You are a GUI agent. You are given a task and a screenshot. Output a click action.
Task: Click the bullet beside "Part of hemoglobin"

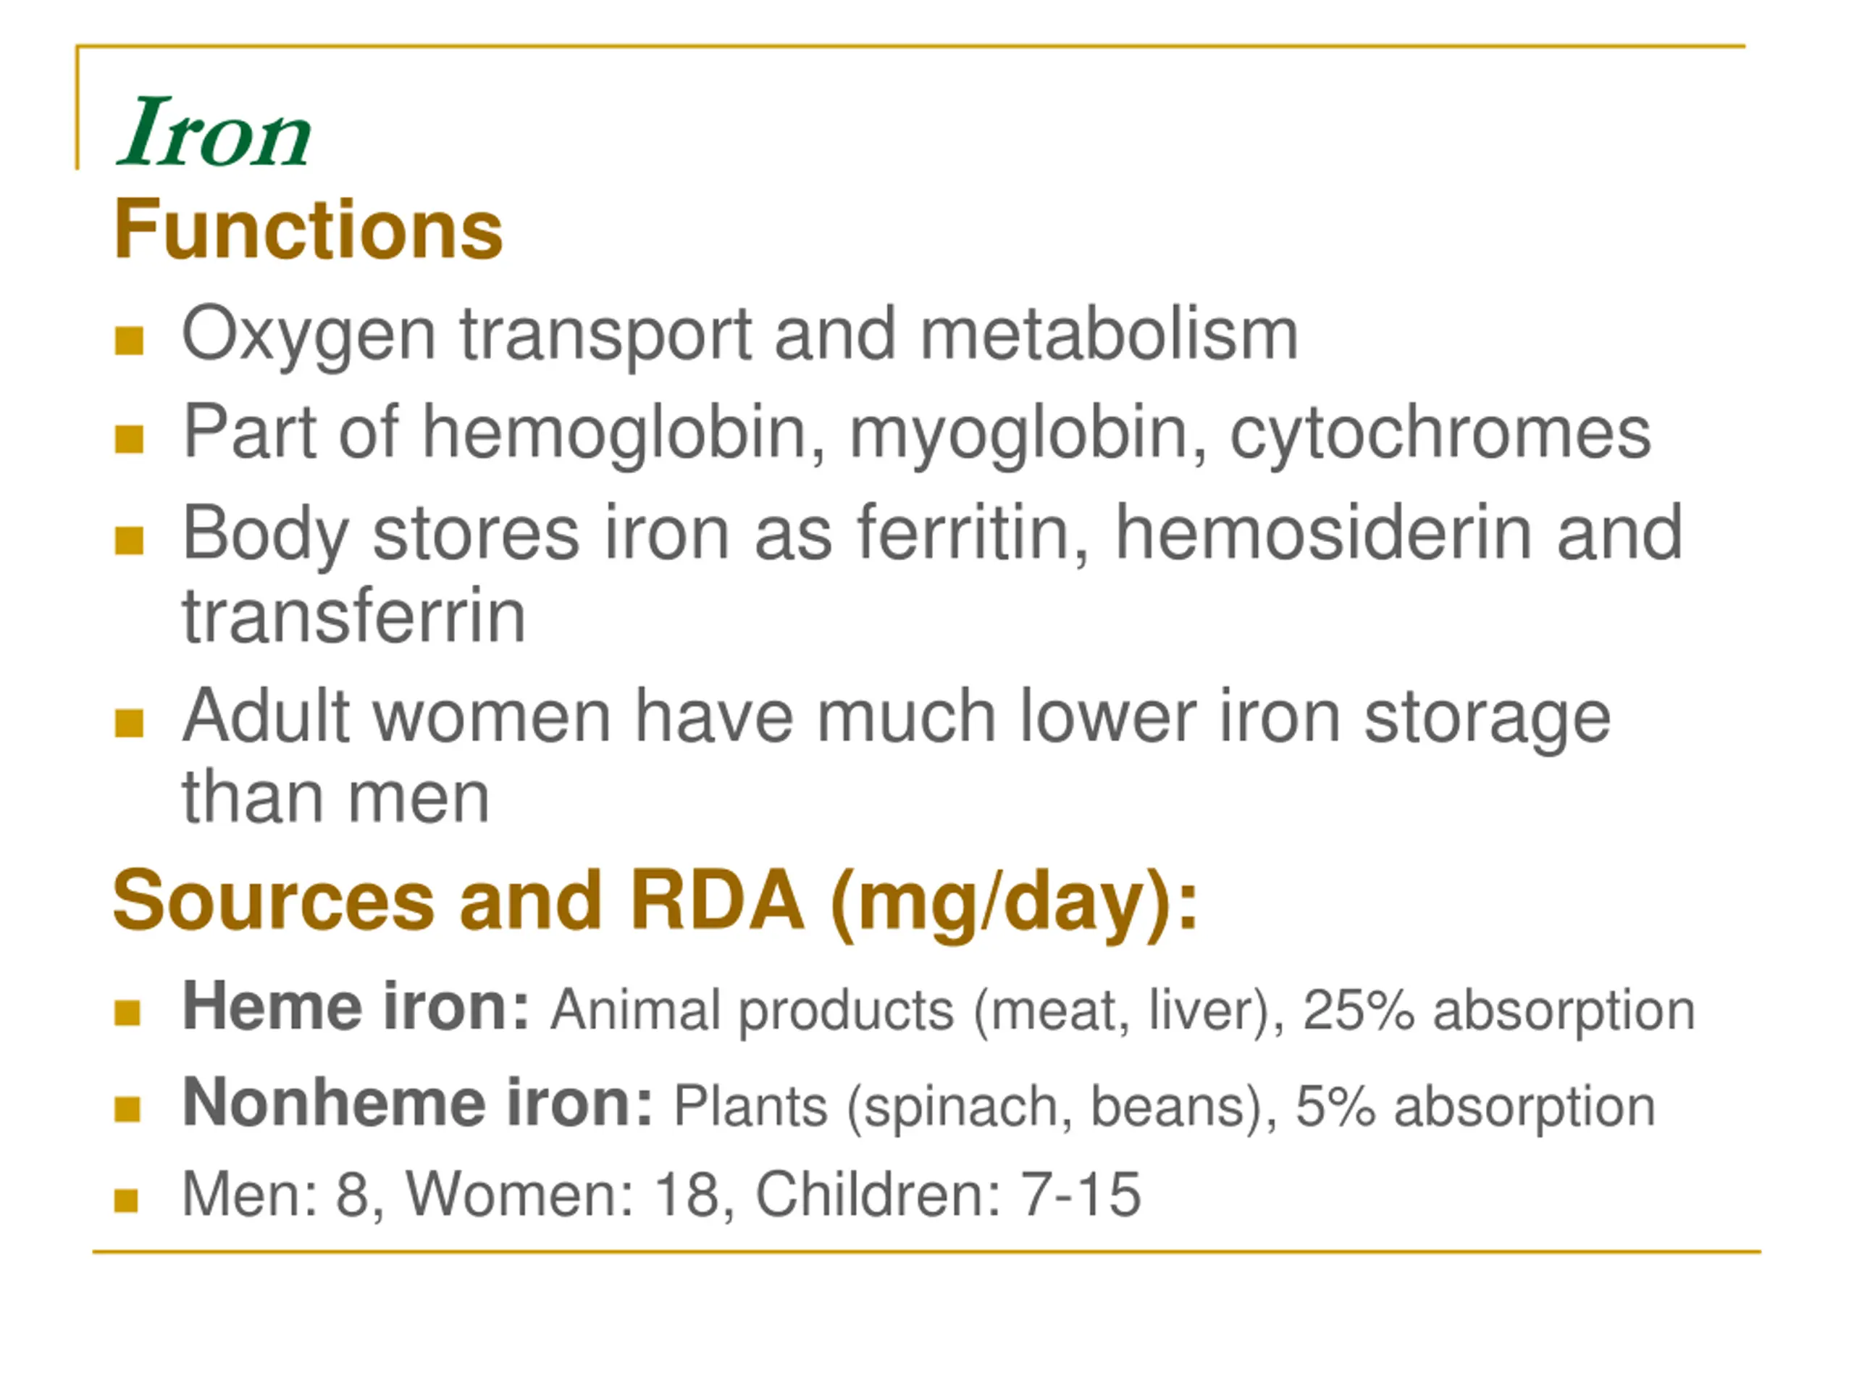129,438
